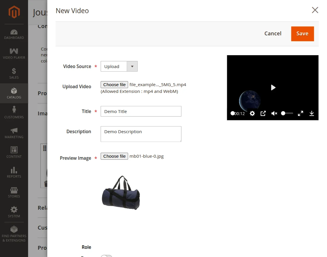Unmute the video preview
The height and width of the screenshot is (257, 327).
pyautogui.click(x=274, y=113)
